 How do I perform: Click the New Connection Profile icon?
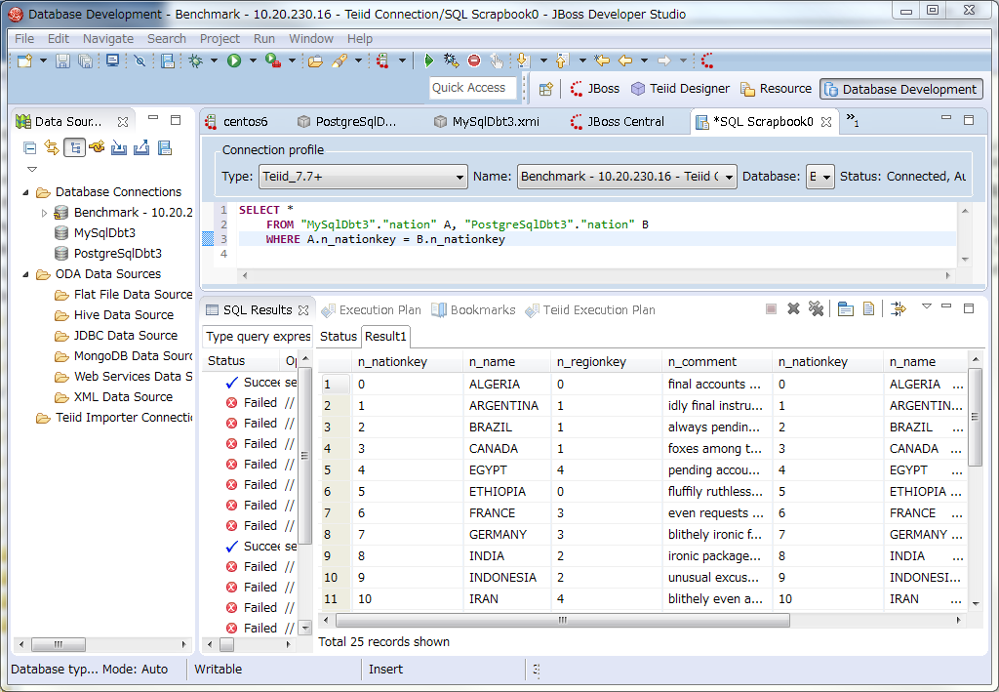97,147
